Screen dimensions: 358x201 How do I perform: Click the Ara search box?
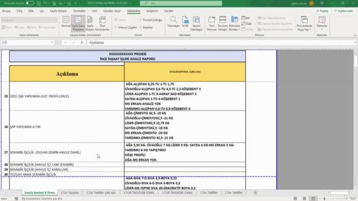point(181,3)
